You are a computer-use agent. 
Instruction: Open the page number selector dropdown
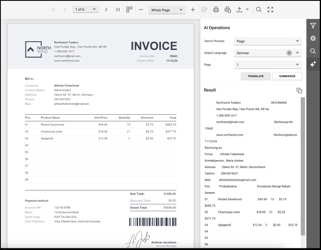tap(85, 9)
